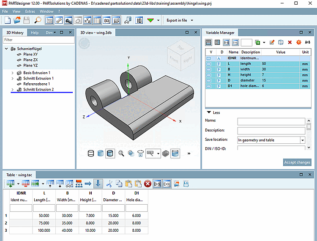Click the Accept changes button
Viewport: 317px width, 241px height.
click(297, 162)
